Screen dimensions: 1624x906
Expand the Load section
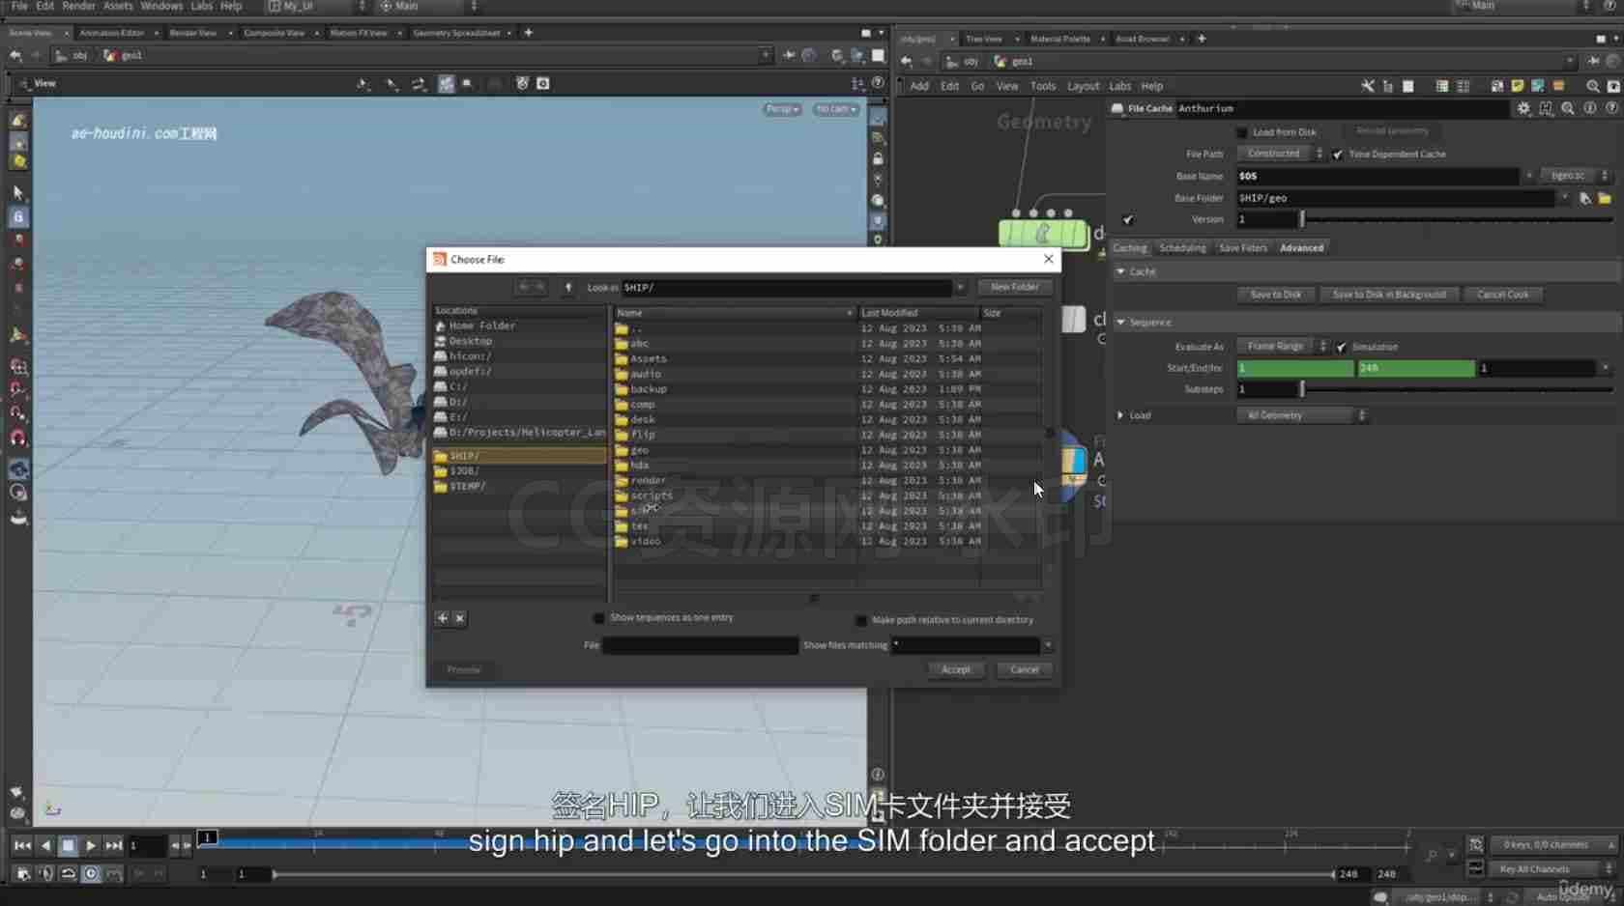click(1121, 415)
